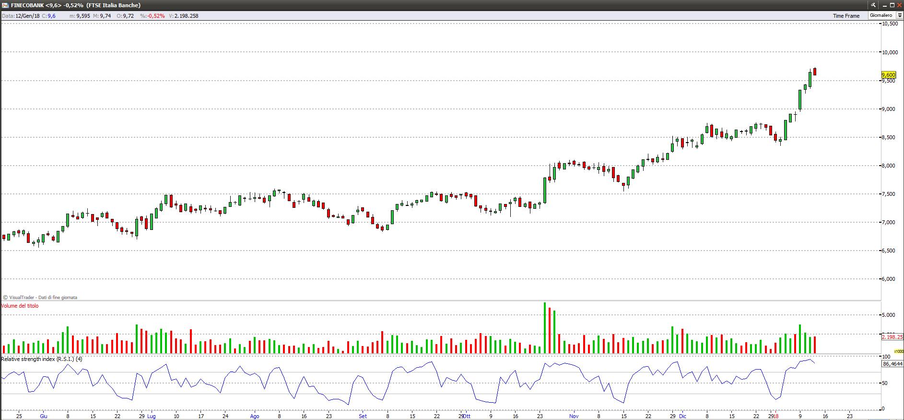Maximize the FINECOBANK chart window

(x=892, y=5)
